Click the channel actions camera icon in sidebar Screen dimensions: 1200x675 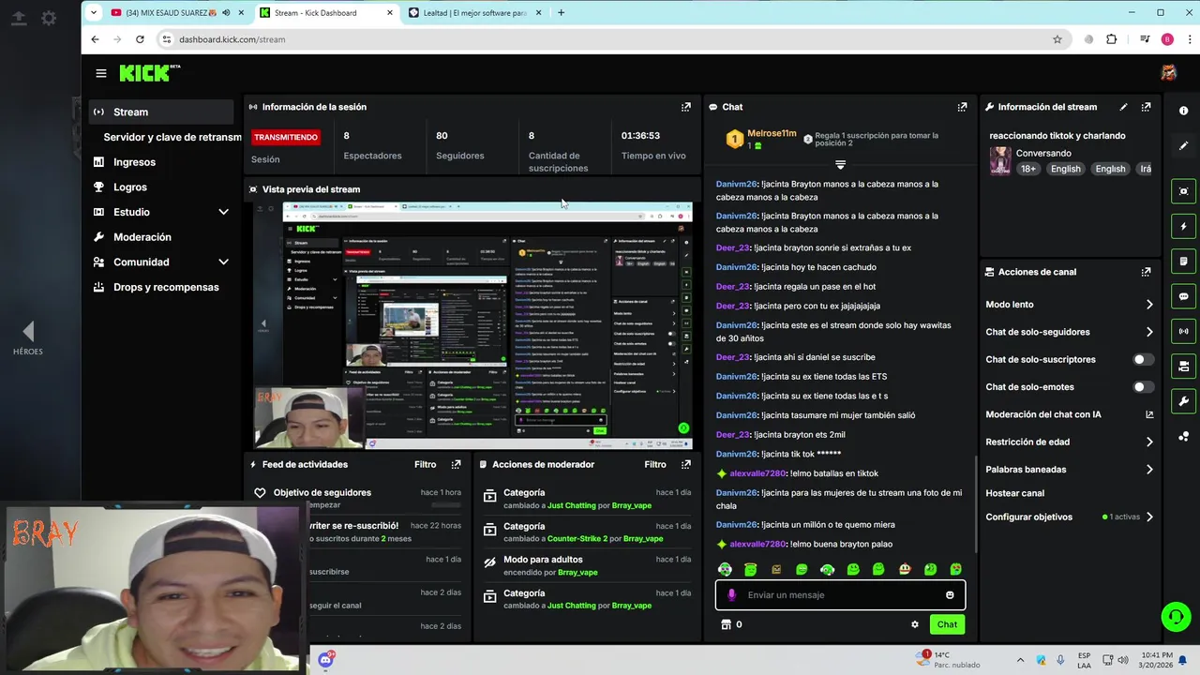coord(1183,367)
